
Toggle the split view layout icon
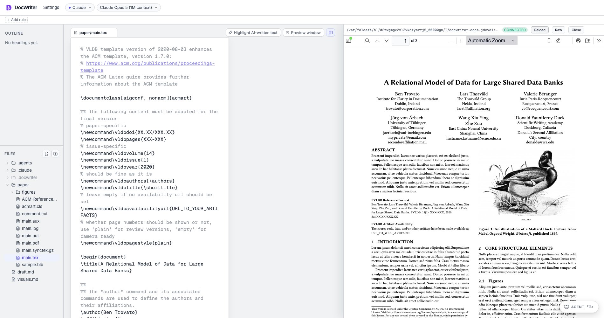tap(331, 32)
